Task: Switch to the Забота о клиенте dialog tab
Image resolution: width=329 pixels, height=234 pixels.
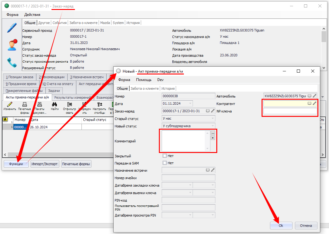Action: coord(145,88)
